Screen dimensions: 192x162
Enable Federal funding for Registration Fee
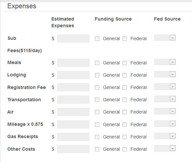coord(125,87)
